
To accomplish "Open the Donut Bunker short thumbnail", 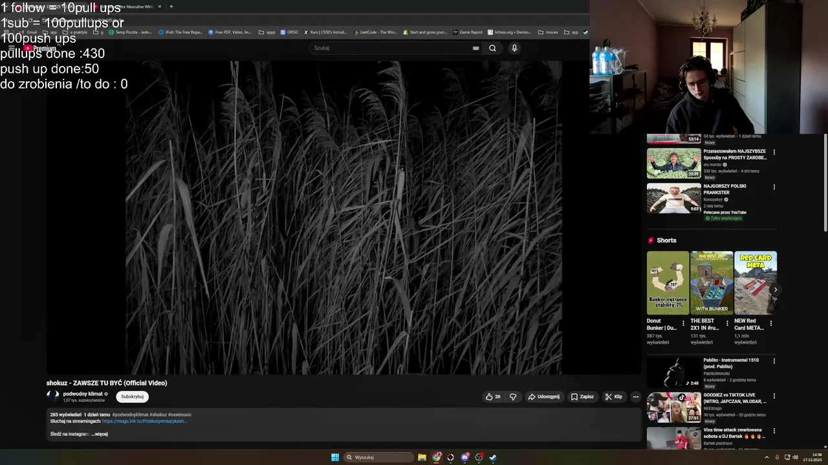I will tap(668, 283).
